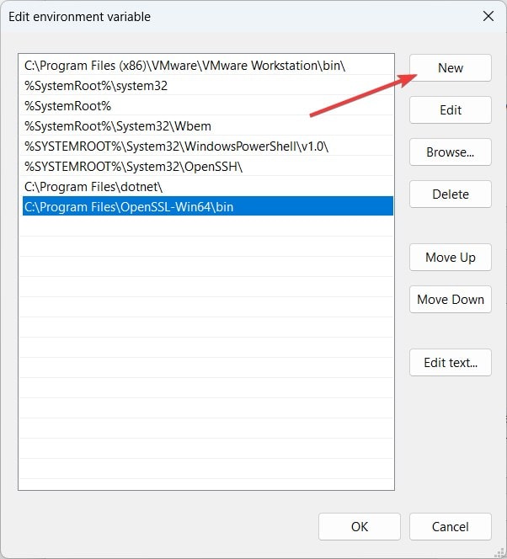Select the C:\Program Files\dotnet\ entry
This screenshot has height=559, width=507.
pyautogui.click(x=208, y=187)
